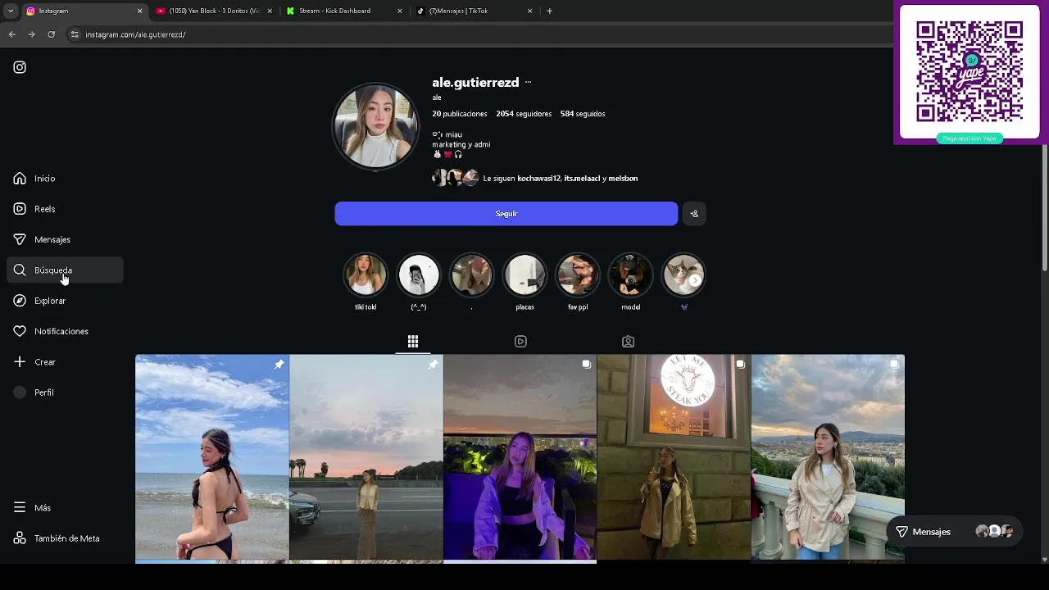Click the blue Seguir button
Screen dimensions: 1049x590
pos(506,214)
